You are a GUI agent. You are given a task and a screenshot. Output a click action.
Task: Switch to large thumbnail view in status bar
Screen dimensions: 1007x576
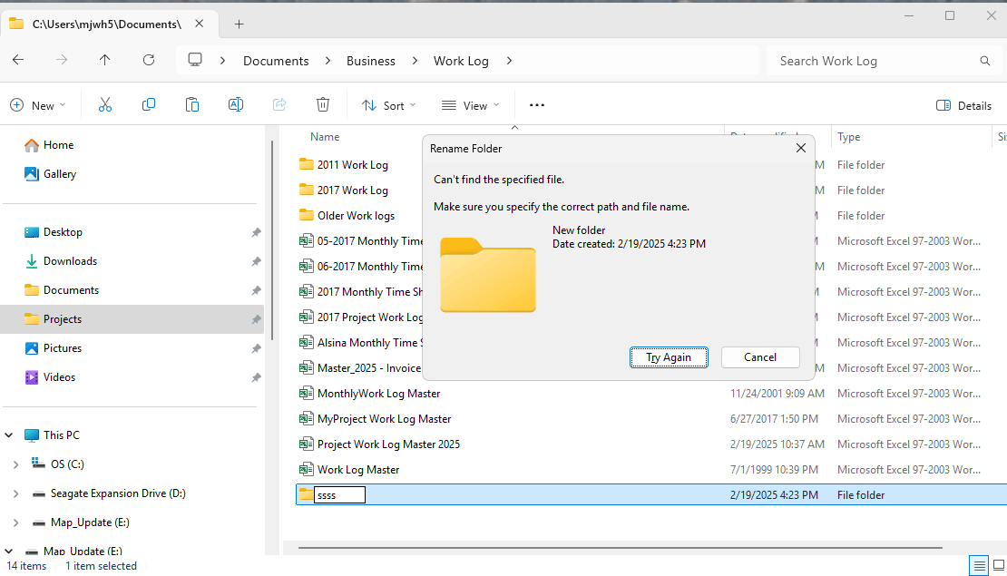(999, 565)
